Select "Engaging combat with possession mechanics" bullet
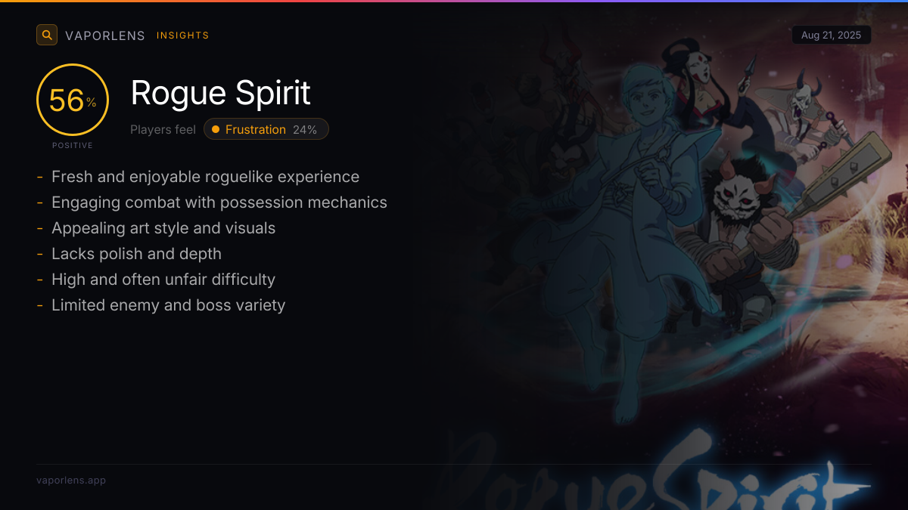908x510 pixels. point(219,202)
